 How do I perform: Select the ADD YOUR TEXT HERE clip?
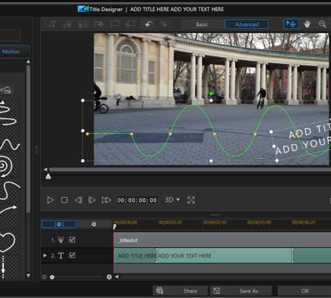click(225, 256)
